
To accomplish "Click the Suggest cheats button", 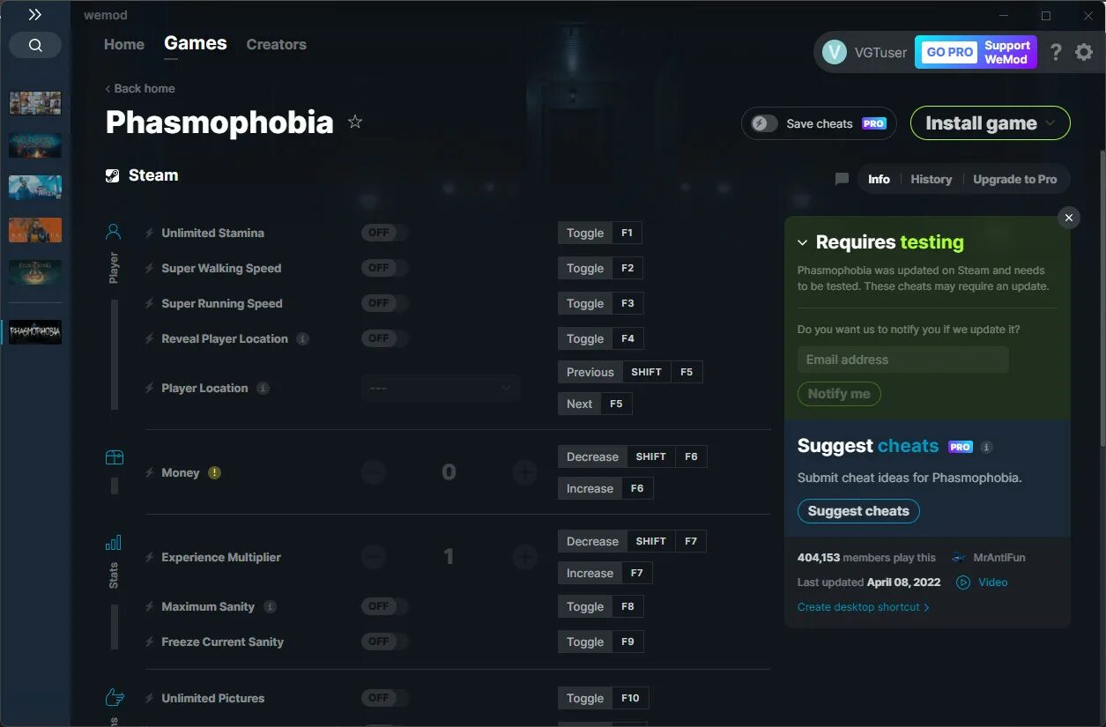I will pos(858,511).
